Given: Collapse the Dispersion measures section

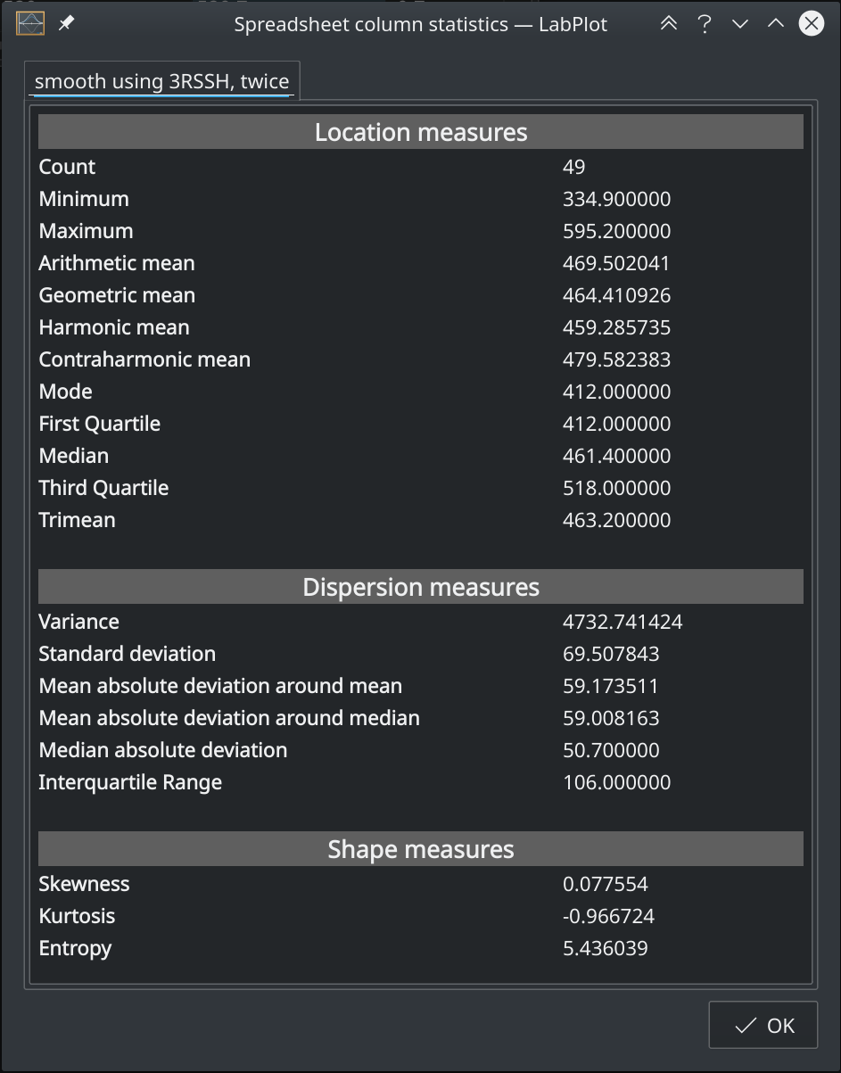Looking at the screenshot, I should pyautogui.click(x=420, y=587).
